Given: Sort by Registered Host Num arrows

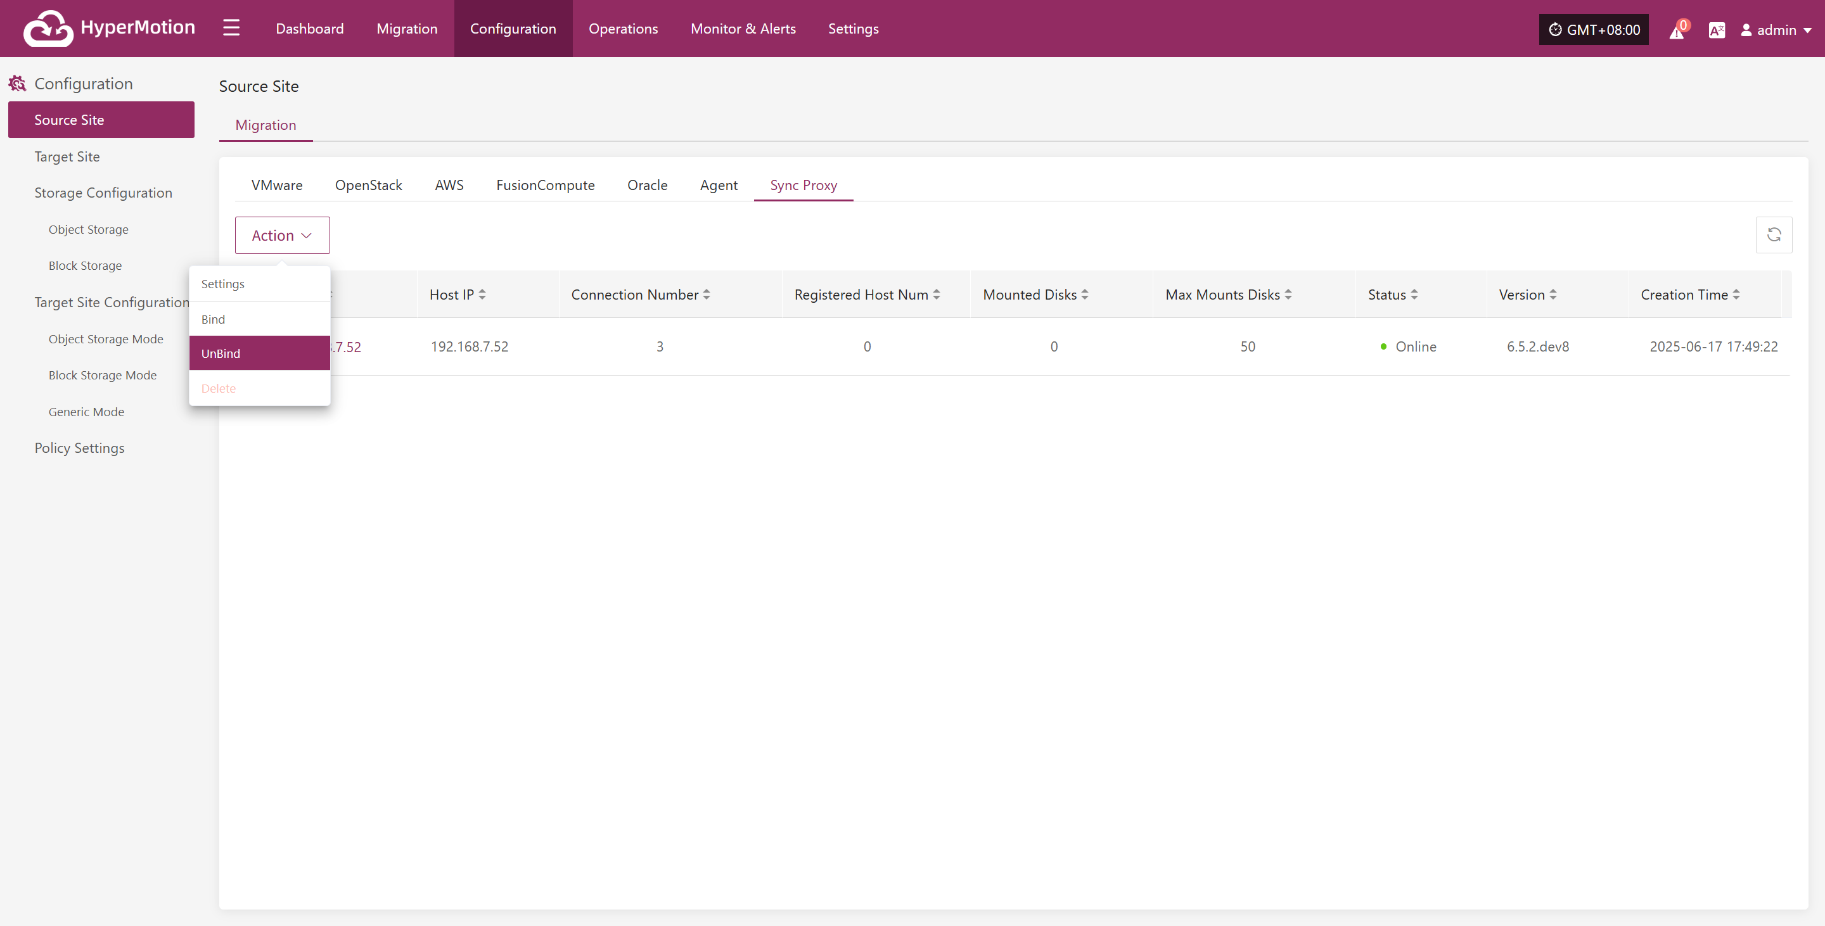Looking at the screenshot, I should [x=937, y=295].
